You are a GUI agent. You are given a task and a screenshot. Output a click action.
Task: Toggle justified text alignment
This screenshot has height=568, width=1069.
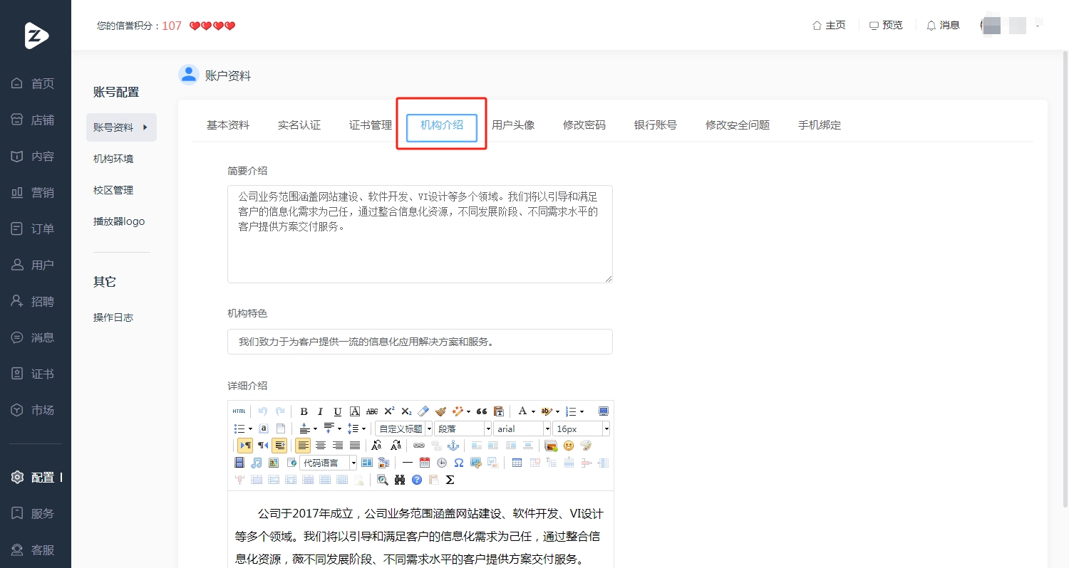tap(355, 446)
